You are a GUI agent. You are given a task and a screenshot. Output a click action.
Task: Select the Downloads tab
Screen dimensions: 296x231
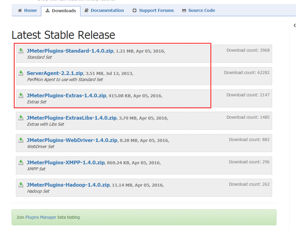coord(61,11)
